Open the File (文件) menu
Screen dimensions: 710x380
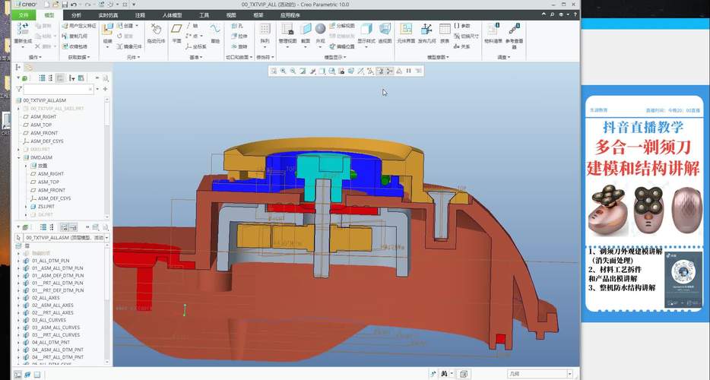click(x=24, y=14)
